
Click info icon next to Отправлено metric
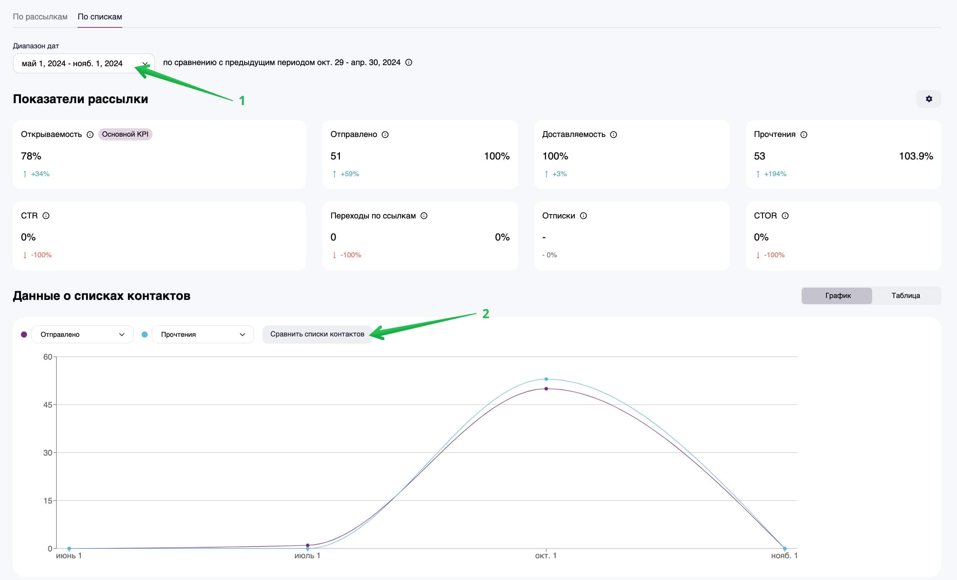tap(385, 135)
